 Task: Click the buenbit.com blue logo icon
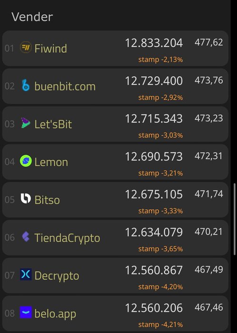click(x=26, y=85)
